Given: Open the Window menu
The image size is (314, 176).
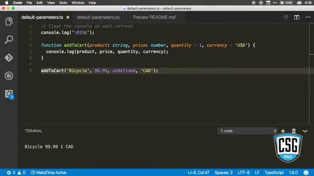Looking at the screenshot, I should click(78, 2).
